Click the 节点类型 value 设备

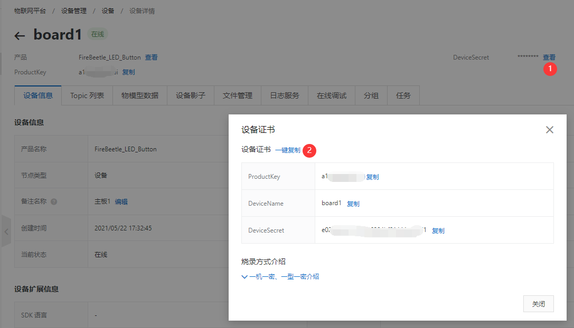point(101,176)
